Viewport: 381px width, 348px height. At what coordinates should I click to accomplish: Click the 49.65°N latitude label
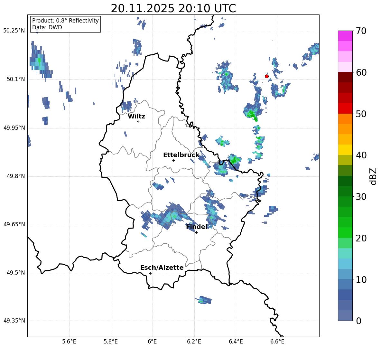pos(14,224)
